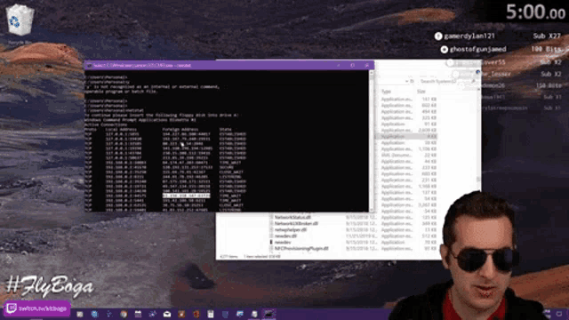Switch to the Command Prompt taskbar icon

(268, 314)
